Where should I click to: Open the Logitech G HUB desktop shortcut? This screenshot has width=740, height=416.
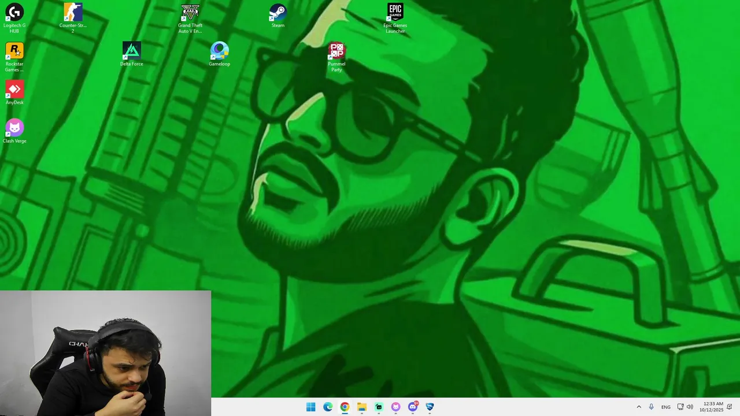point(14,18)
